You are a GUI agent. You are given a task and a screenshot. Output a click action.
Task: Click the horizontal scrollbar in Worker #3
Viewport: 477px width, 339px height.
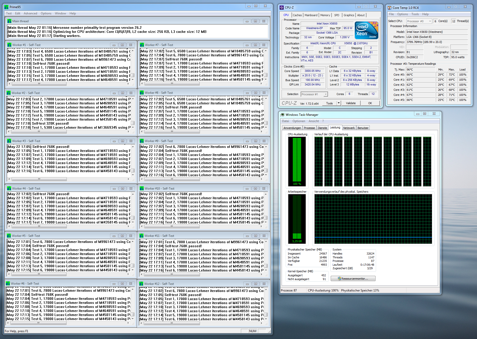pyautogui.click(x=39, y=179)
